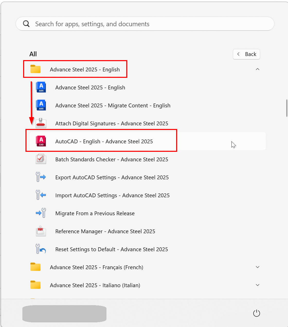The width and height of the screenshot is (288, 327).
Task: Open Reference Manager - Advance Steel 2025 entry
Action: (105, 231)
